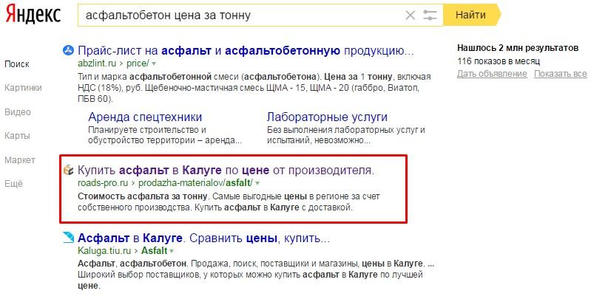Clear the search query with the X icon

tap(410, 15)
